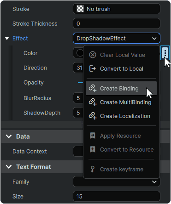The height and width of the screenshot is (204, 171).
Task: Open the three-dot options button beside Effect
Action: (x=165, y=53)
